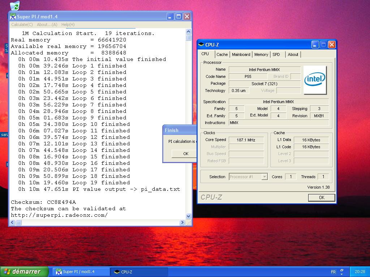Click the Allocated memory = 8388648 line

[x=68, y=53]
